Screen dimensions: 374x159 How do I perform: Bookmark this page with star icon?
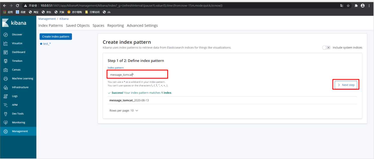pos(348,5)
